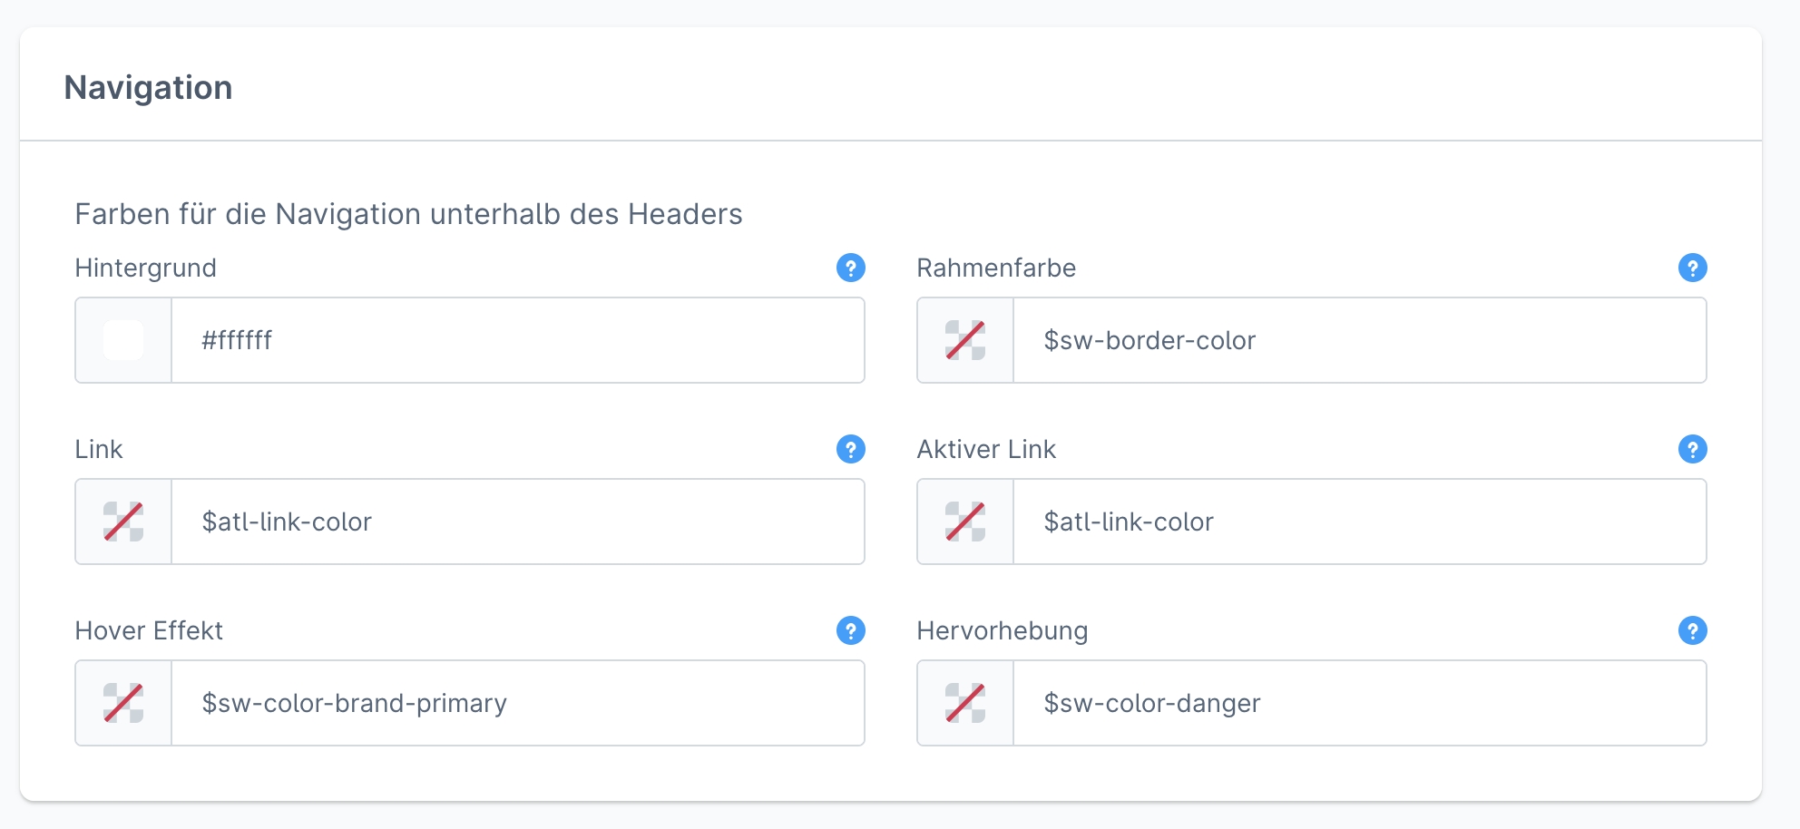Select the Hover Effekt $sw-color-brand-primary field
Screen dimensions: 1800x829
point(517,703)
